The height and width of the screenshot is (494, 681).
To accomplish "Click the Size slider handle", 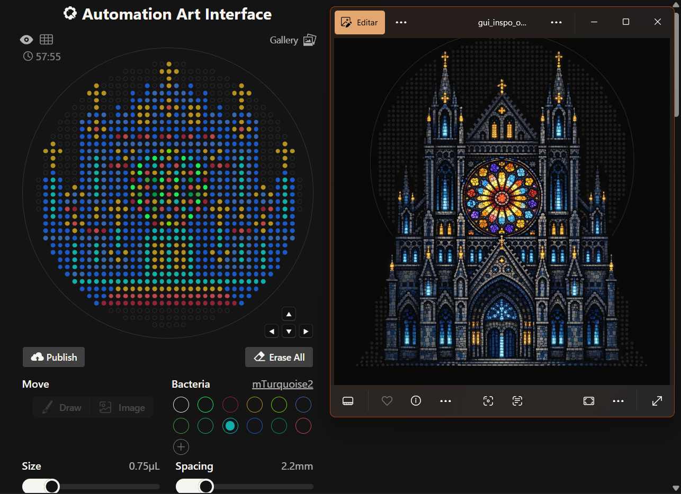I will [52, 486].
